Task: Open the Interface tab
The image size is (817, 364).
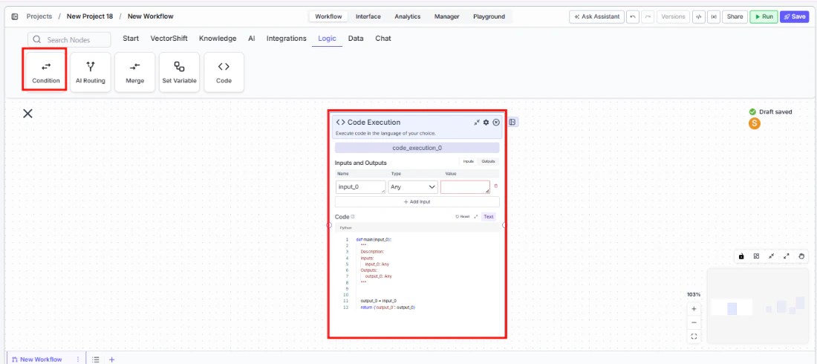Action: coord(368,16)
